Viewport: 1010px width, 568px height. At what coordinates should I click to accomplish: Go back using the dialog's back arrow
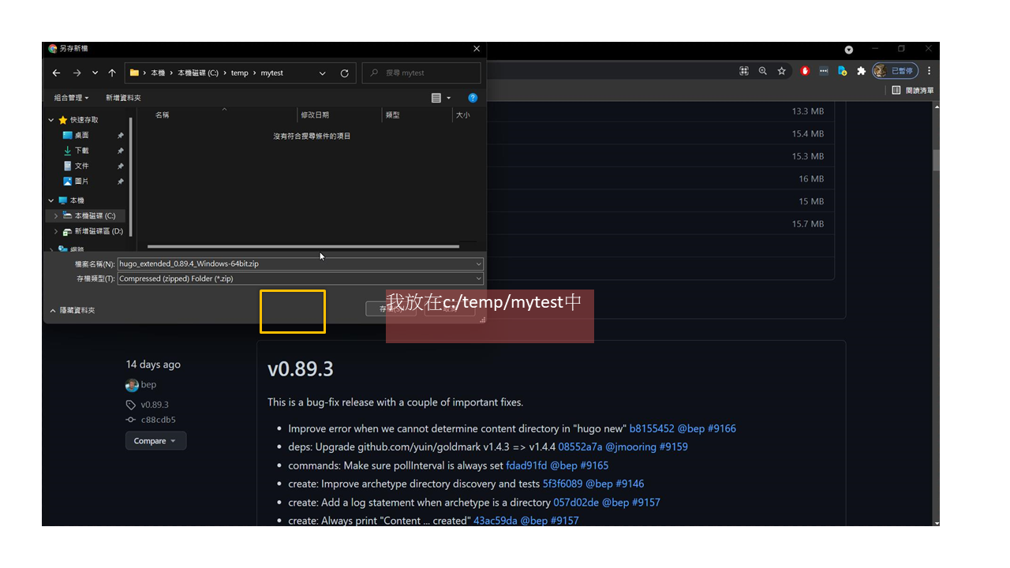pos(56,73)
